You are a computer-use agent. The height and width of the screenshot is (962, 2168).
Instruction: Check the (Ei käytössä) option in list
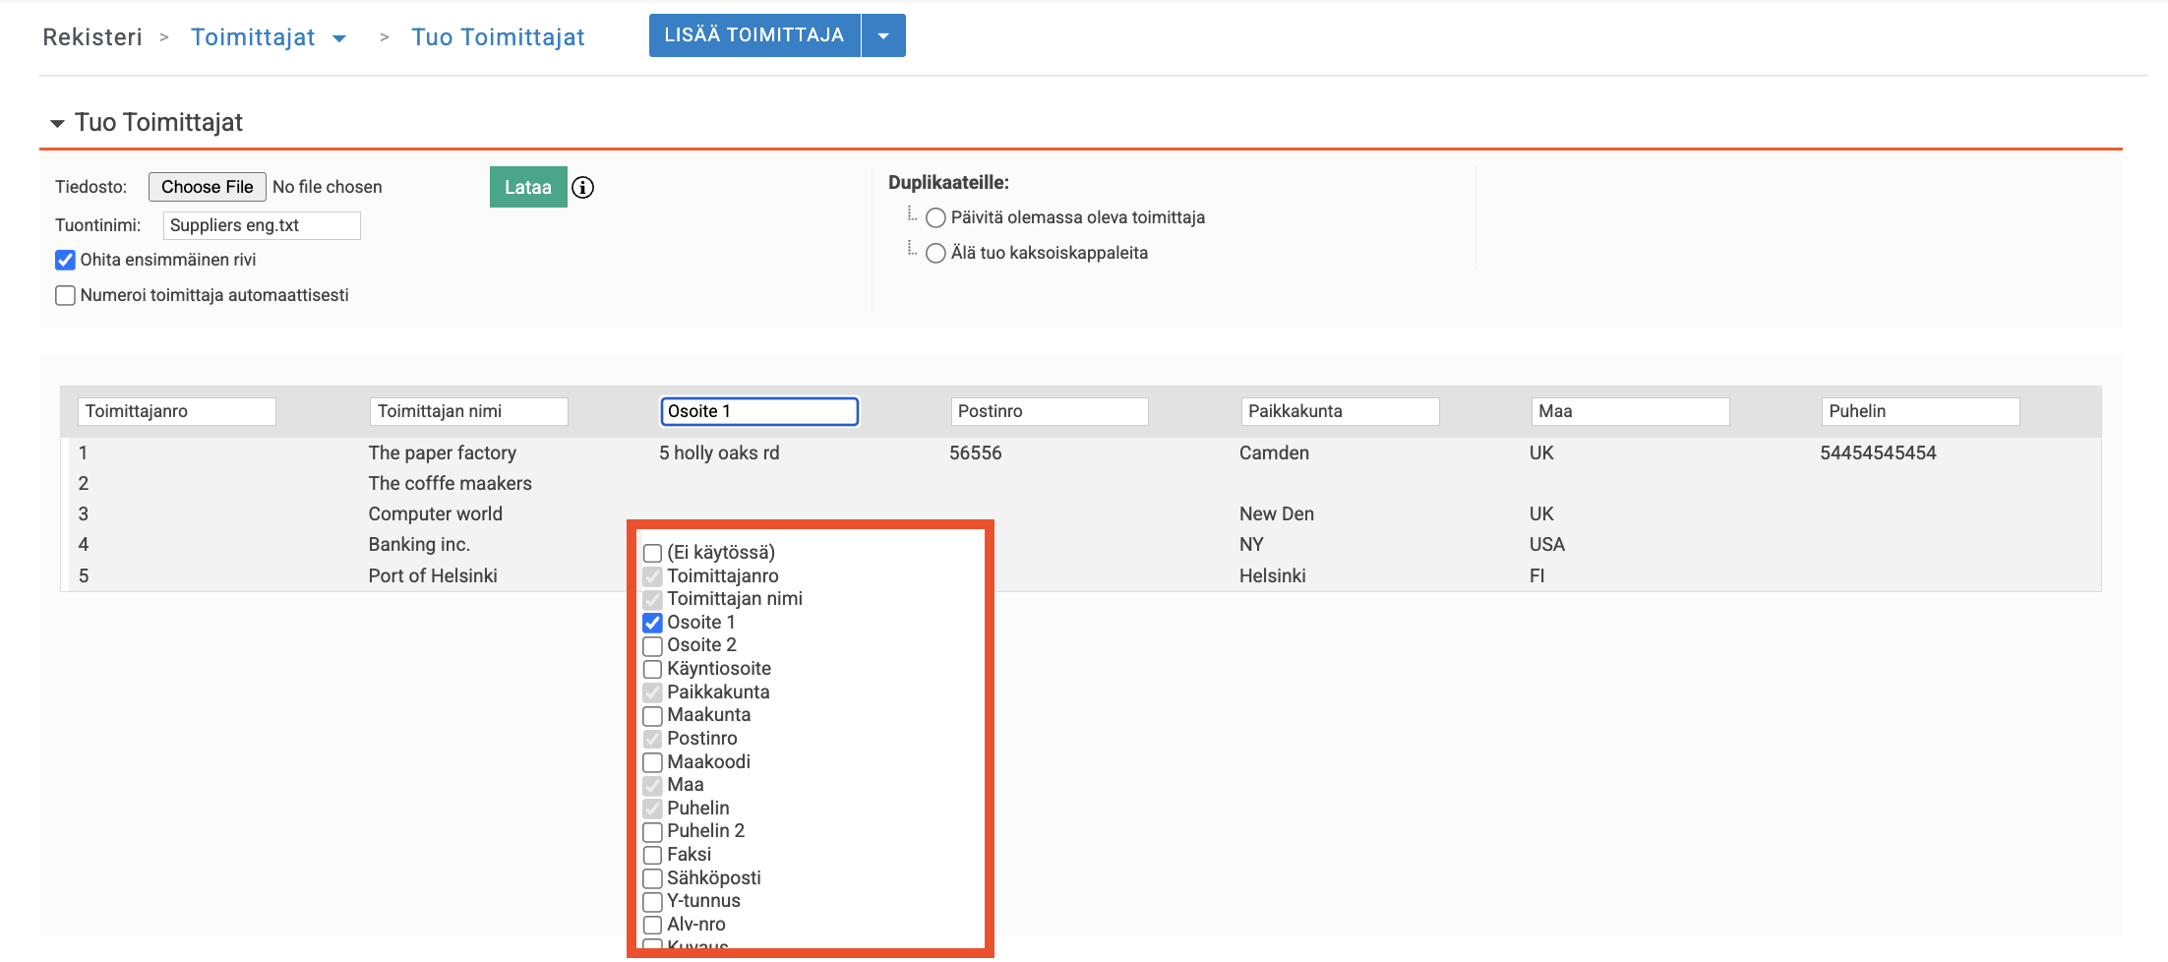click(x=652, y=553)
